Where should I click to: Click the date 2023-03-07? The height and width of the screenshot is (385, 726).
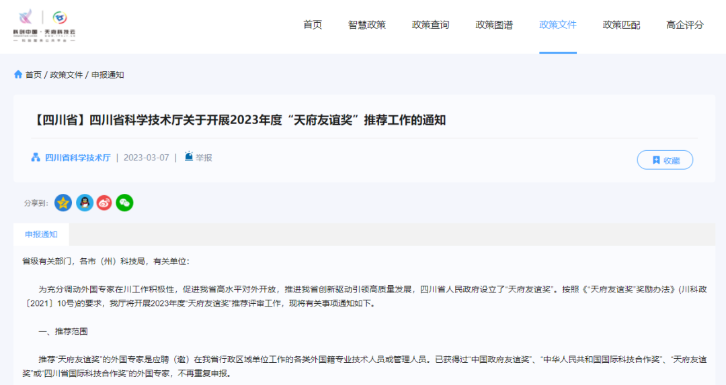pyautogui.click(x=147, y=158)
